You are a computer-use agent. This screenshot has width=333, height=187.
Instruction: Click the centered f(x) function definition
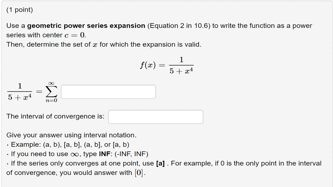167,65
